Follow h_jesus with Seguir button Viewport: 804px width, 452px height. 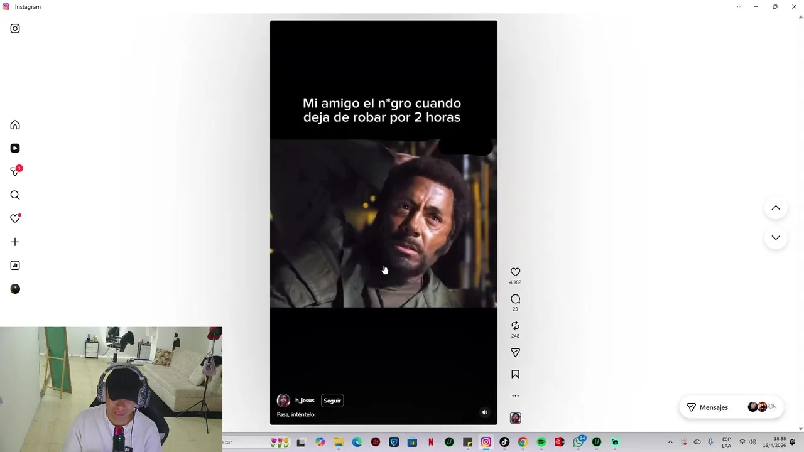pos(332,401)
